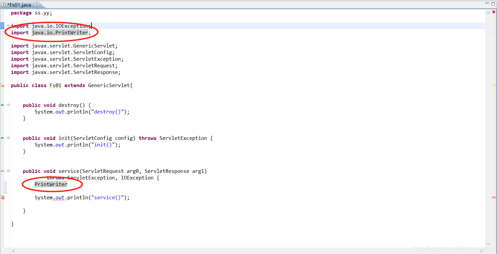Click 'java.io.IOException' import text
The width and height of the screenshot is (497, 254).
tap(60, 26)
